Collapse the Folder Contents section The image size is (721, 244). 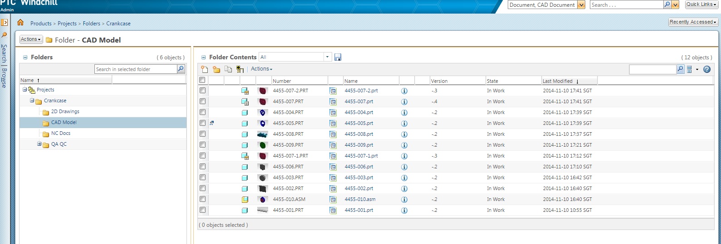point(203,57)
